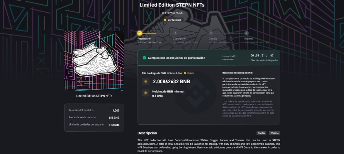The width and height of the screenshot is (344, 154).
Task: Visit the Website button
Action: 274,133
